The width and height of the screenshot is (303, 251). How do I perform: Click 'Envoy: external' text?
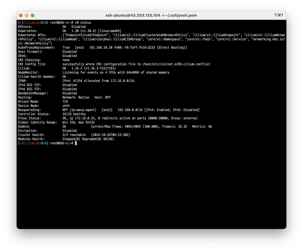pos(184,118)
